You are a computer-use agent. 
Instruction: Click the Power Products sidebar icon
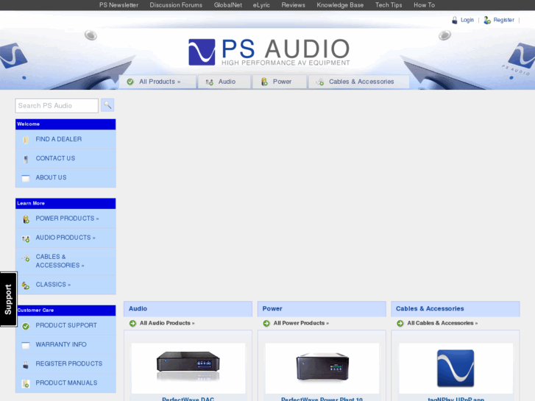[x=26, y=219]
